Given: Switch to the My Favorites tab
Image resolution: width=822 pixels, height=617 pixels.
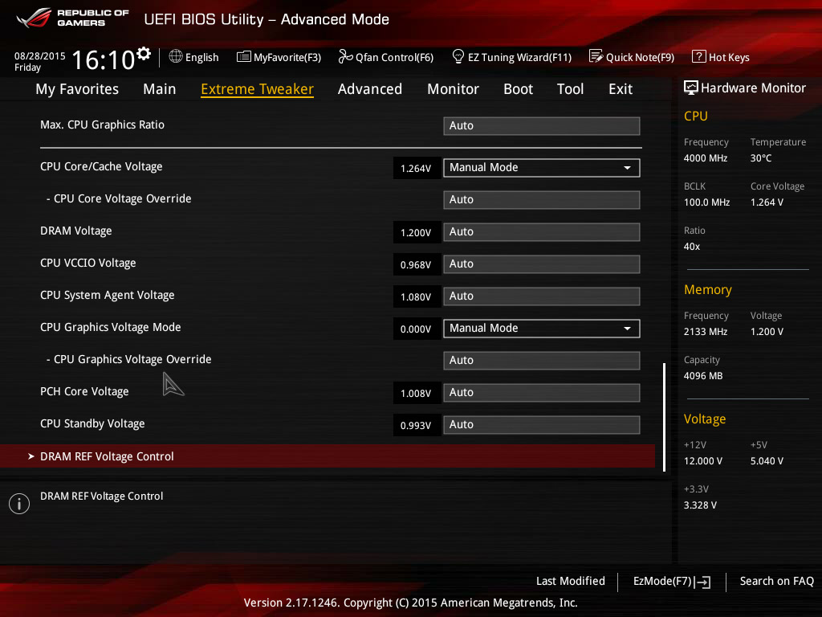Looking at the screenshot, I should [77, 89].
